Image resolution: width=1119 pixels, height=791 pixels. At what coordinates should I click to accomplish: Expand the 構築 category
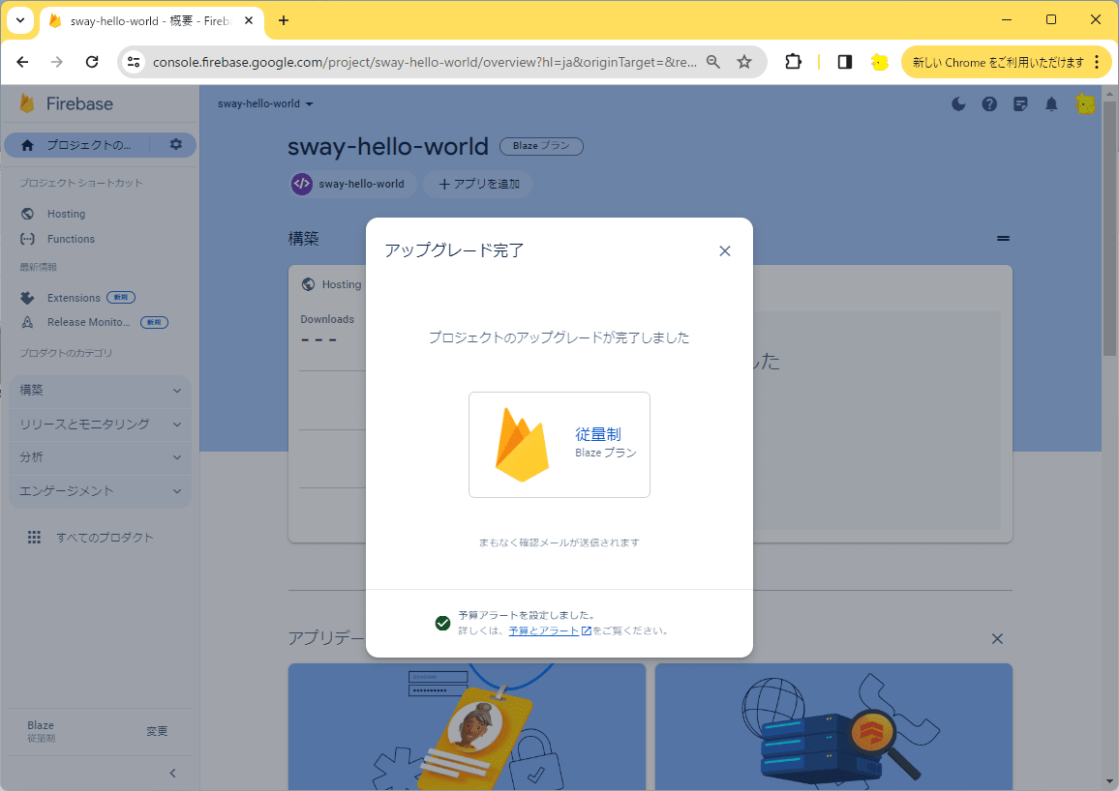[100, 391]
